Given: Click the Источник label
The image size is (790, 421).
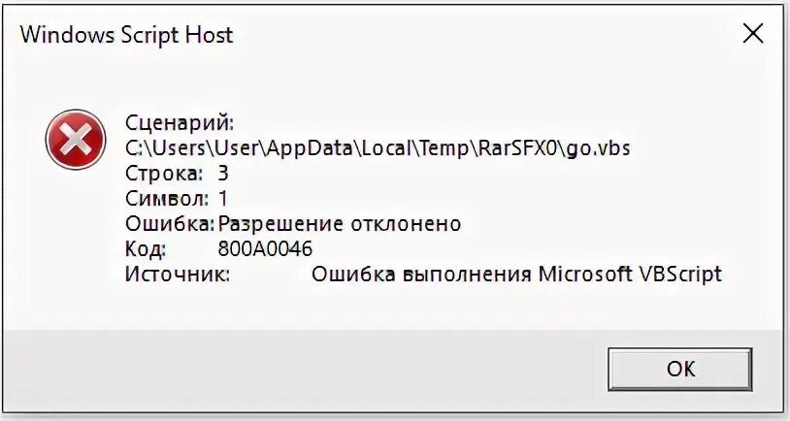Looking at the screenshot, I should pos(178,275).
